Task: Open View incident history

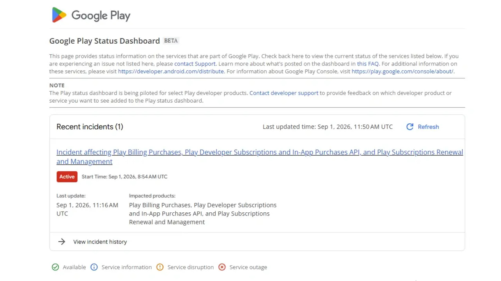Action: [x=100, y=242]
